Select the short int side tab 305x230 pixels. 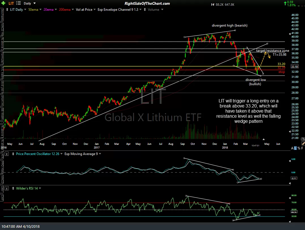(2, 100)
